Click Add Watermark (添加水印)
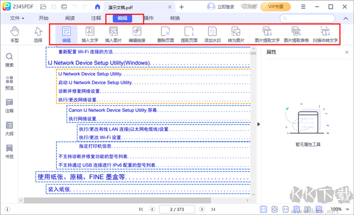This screenshot has height=215, width=354. [212, 34]
